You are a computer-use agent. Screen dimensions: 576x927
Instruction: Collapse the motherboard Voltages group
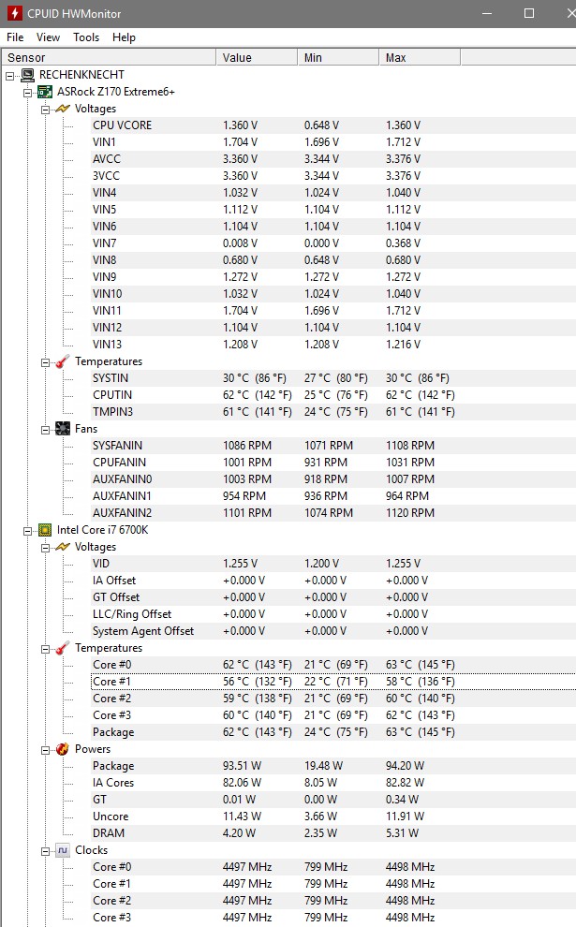45,110
